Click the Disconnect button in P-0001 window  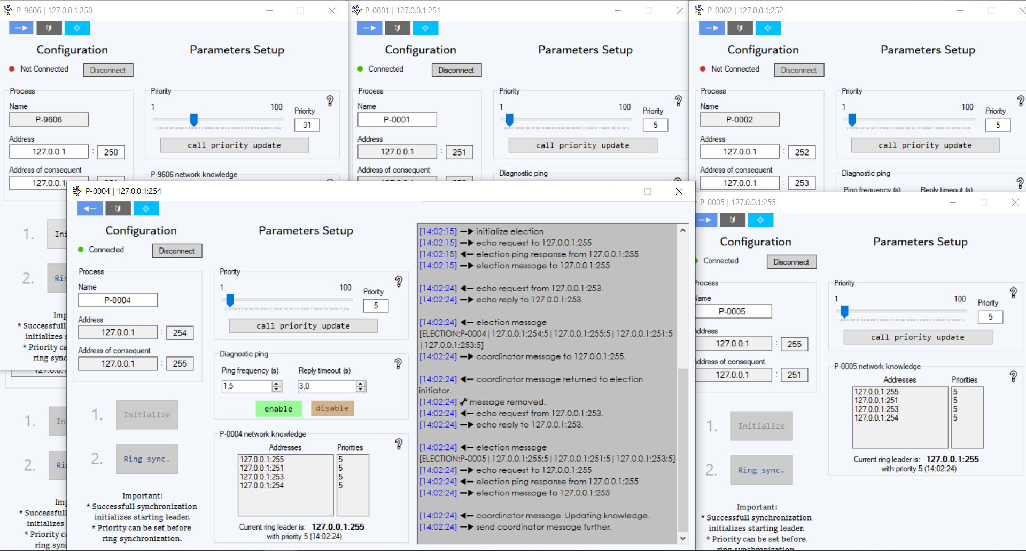[456, 70]
